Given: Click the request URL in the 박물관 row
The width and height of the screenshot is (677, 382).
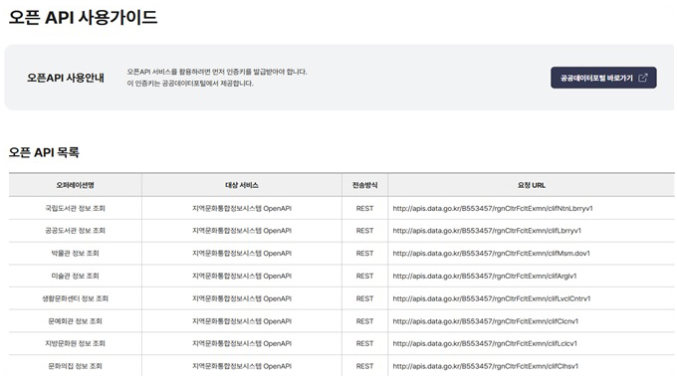Looking at the screenshot, I should (x=492, y=253).
